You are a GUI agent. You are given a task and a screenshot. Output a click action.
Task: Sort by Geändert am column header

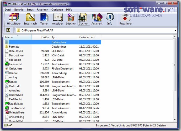click(89, 37)
